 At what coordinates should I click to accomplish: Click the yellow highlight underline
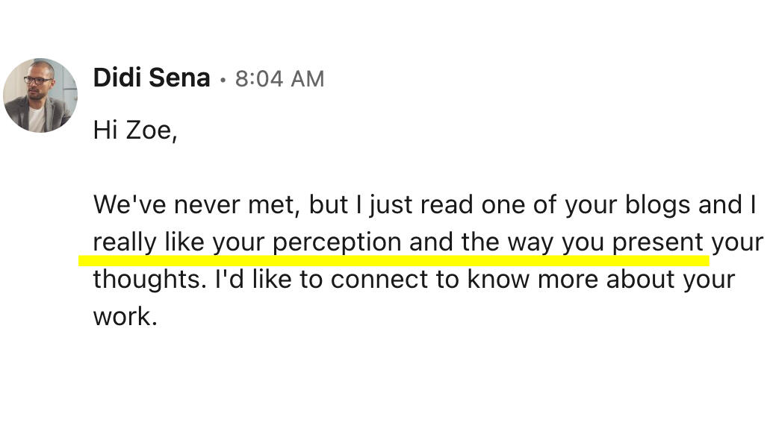coord(393,260)
